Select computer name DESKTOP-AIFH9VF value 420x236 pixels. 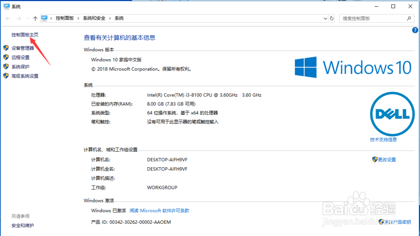167,160
